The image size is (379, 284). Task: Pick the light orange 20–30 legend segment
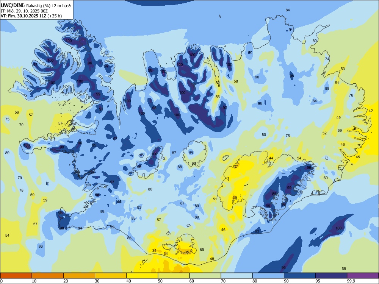(79, 276)
